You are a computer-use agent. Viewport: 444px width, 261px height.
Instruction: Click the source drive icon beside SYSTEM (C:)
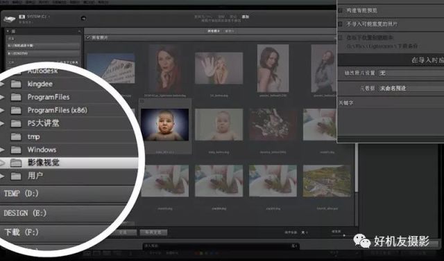(9, 19)
